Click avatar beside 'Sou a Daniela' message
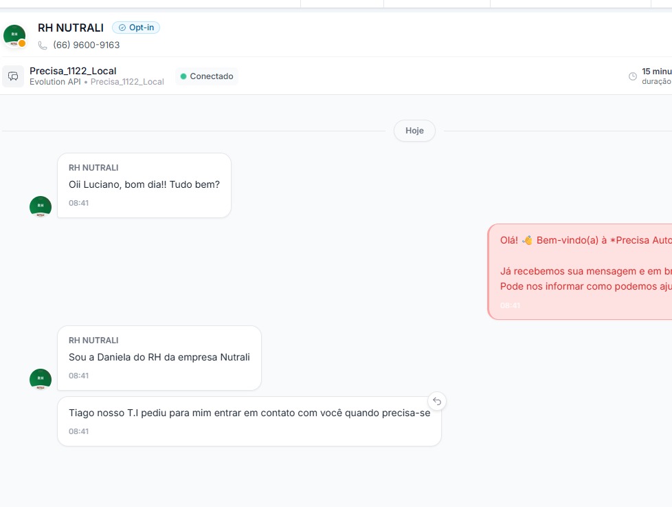Image resolution: width=672 pixels, height=507 pixels. (x=41, y=379)
